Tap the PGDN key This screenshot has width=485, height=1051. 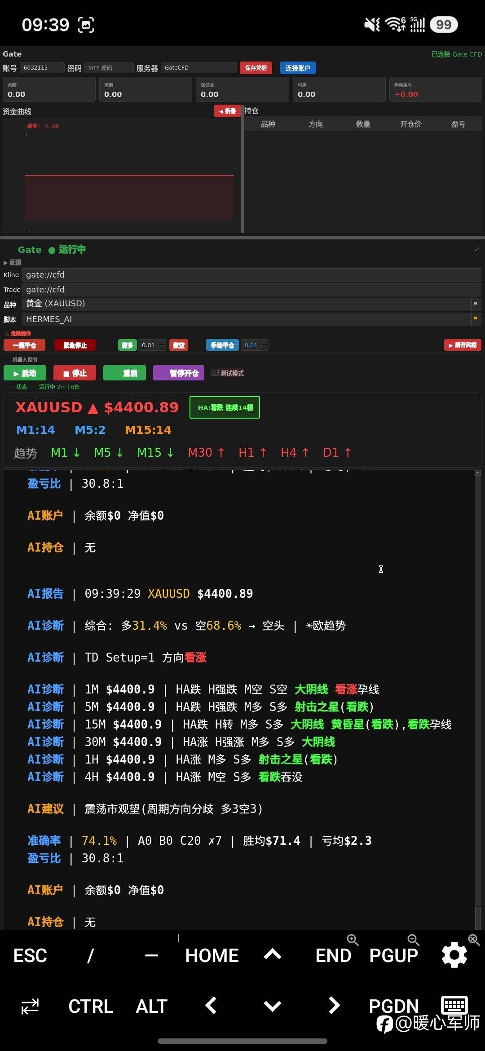tap(393, 1006)
